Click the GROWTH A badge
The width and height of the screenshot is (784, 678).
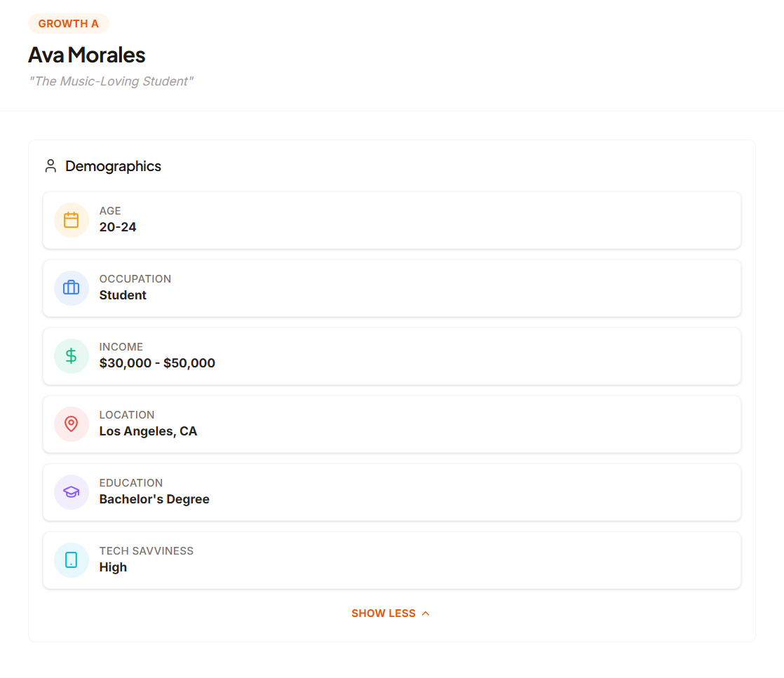(68, 23)
